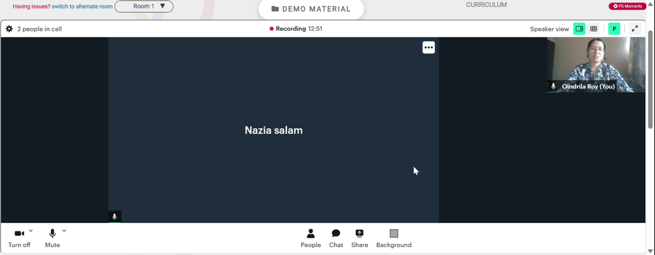Click mic icon on Oindrila Roy thumbnail
The width and height of the screenshot is (655, 255).
(553, 86)
